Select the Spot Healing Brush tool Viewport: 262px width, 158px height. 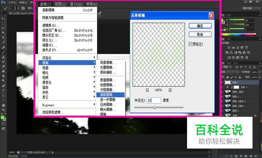pyautogui.click(x=3, y=47)
